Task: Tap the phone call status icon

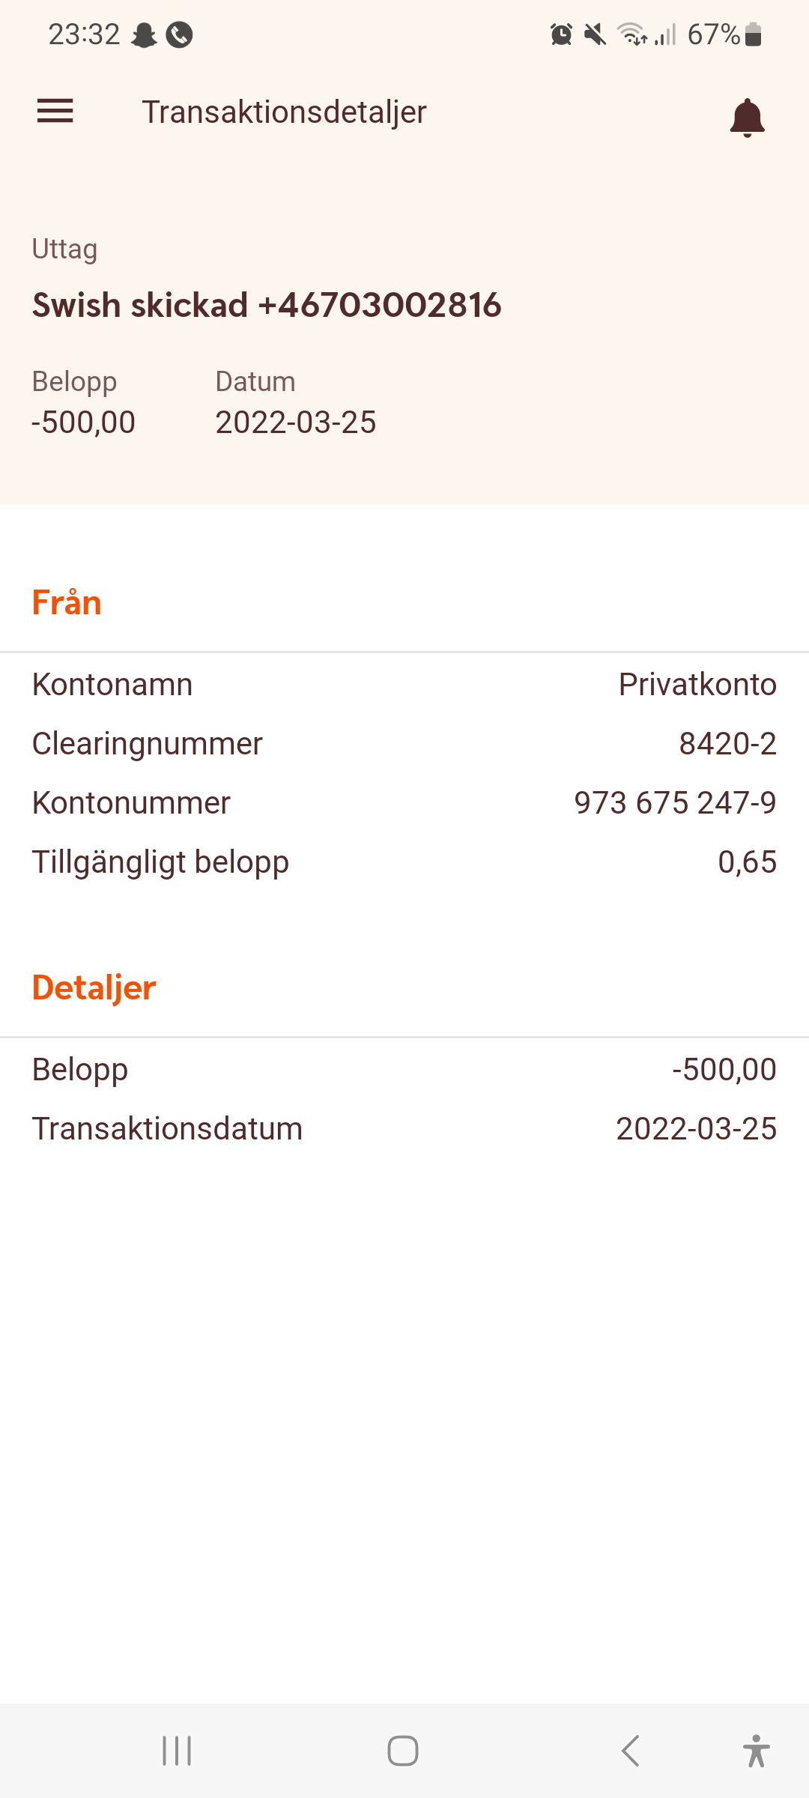Action: click(179, 34)
